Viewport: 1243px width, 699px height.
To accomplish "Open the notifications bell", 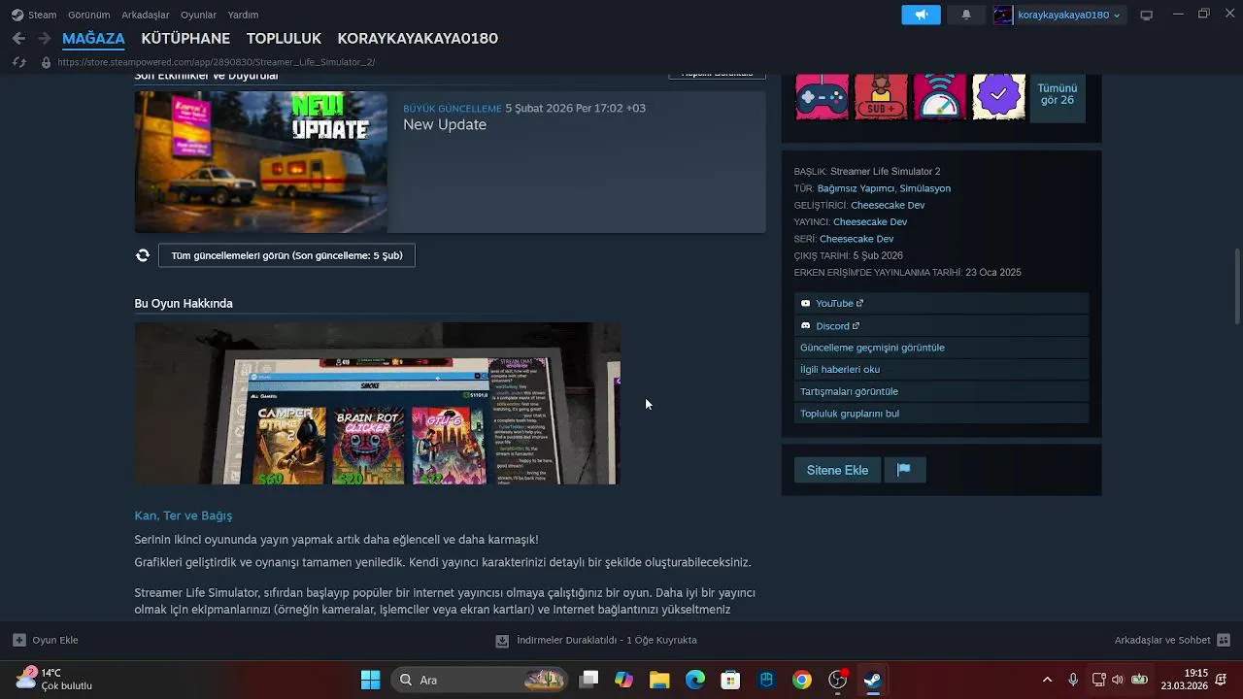I will 965,15.
